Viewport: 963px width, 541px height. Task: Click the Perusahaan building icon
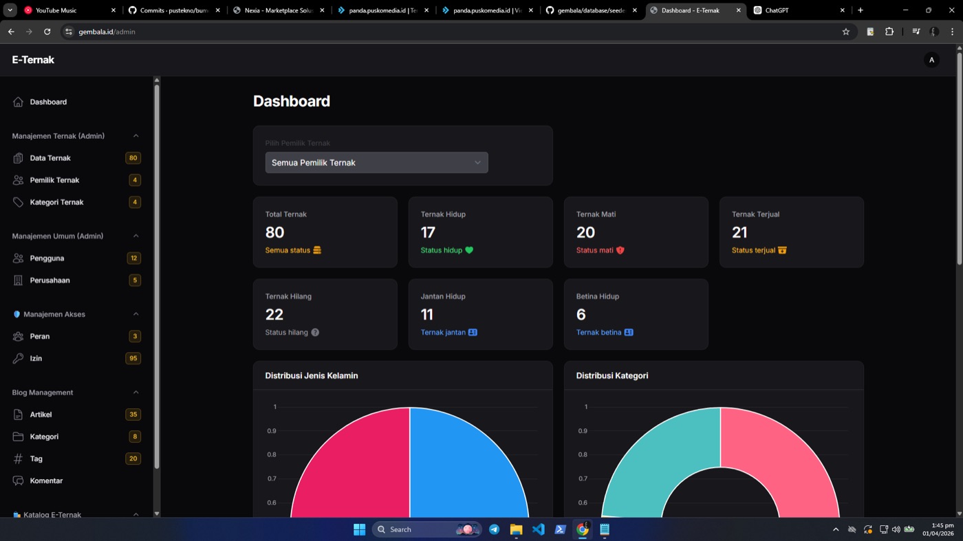18,280
